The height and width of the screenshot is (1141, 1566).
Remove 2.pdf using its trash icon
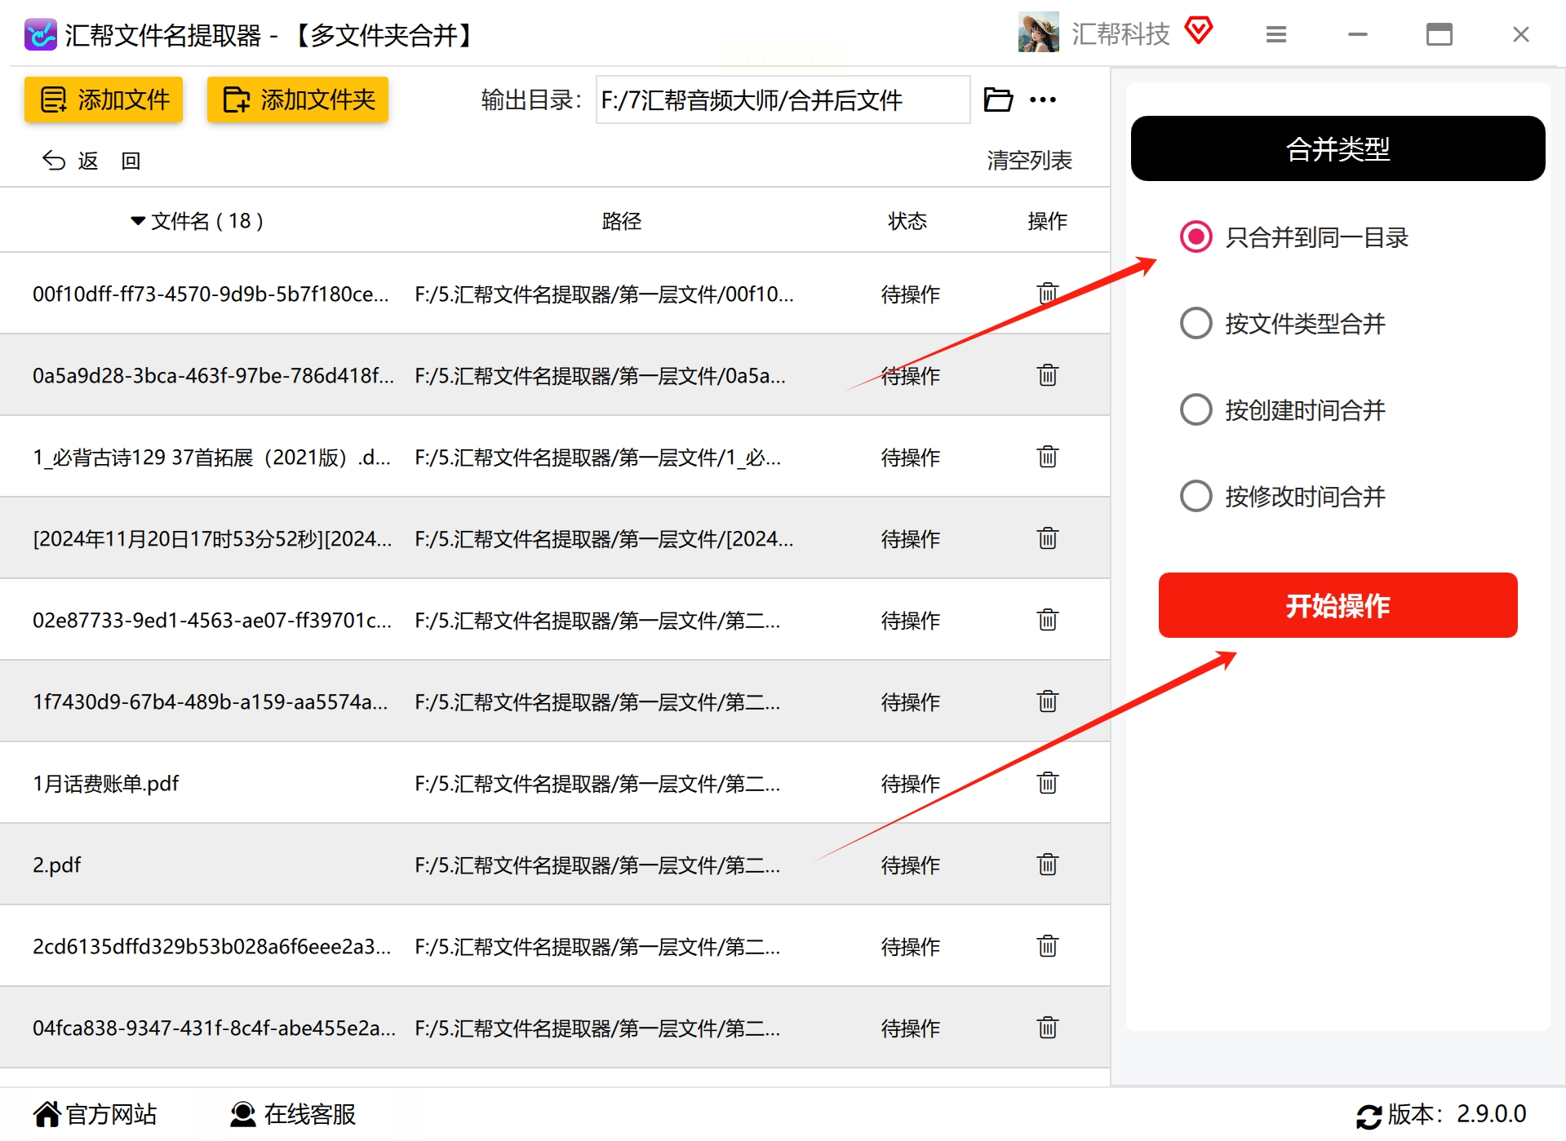[1048, 865]
